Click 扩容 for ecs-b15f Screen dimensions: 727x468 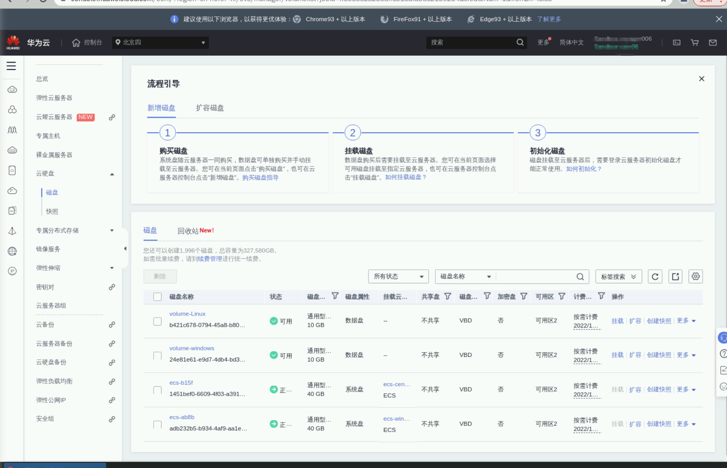pyautogui.click(x=635, y=390)
